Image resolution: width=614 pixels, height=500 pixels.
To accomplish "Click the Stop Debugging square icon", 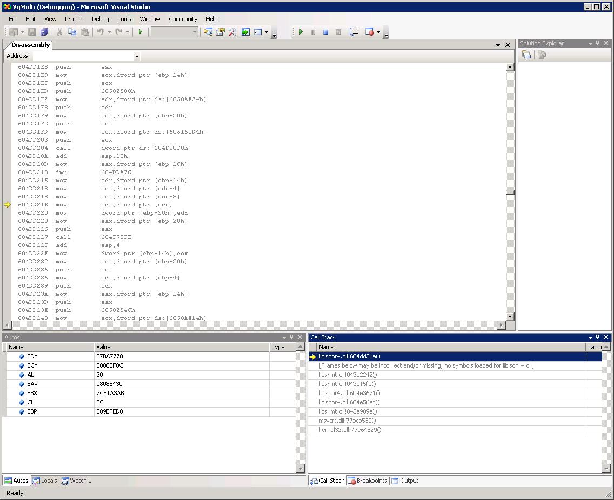I will pos(326,32).
